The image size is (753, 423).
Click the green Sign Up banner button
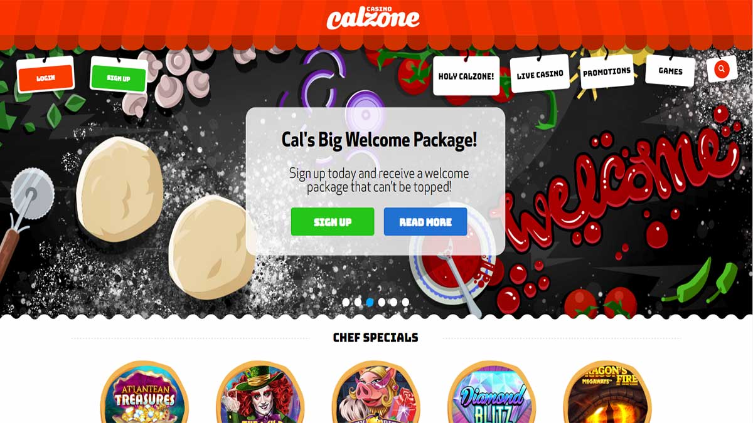(x=333, y=222)
